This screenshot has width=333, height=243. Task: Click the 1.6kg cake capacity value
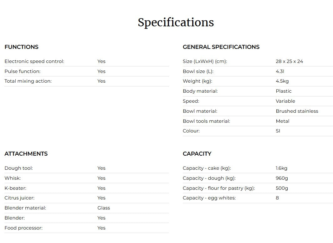point(281,168)
